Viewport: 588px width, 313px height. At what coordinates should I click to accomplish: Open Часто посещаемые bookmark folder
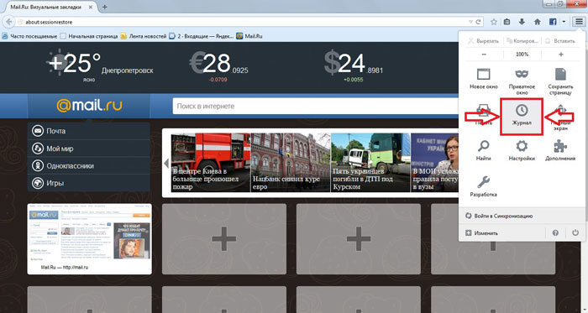click(x=30, y=36)
